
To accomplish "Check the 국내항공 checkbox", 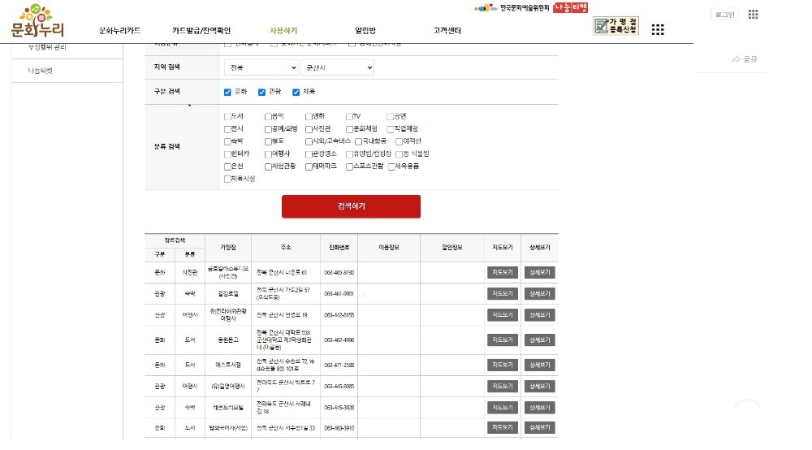I will click(x=358, y=141).
